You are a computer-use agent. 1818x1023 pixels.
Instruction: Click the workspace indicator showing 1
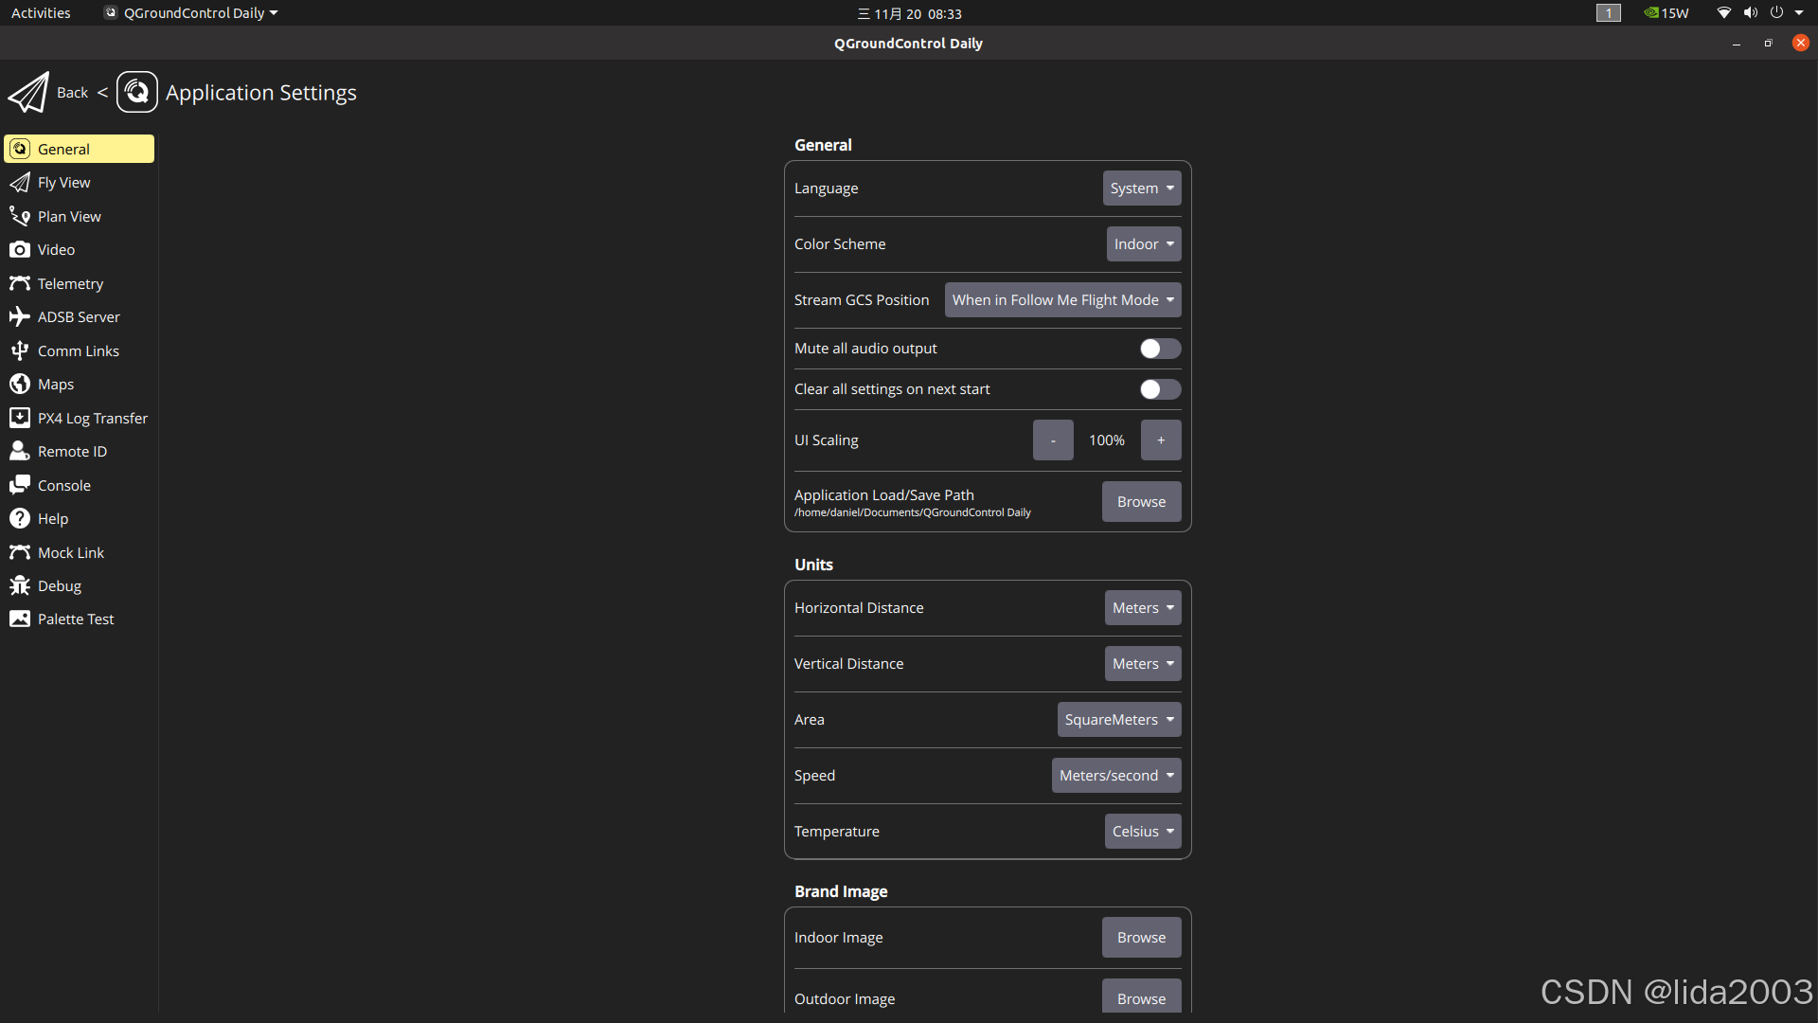click(x=1609, y=13)
